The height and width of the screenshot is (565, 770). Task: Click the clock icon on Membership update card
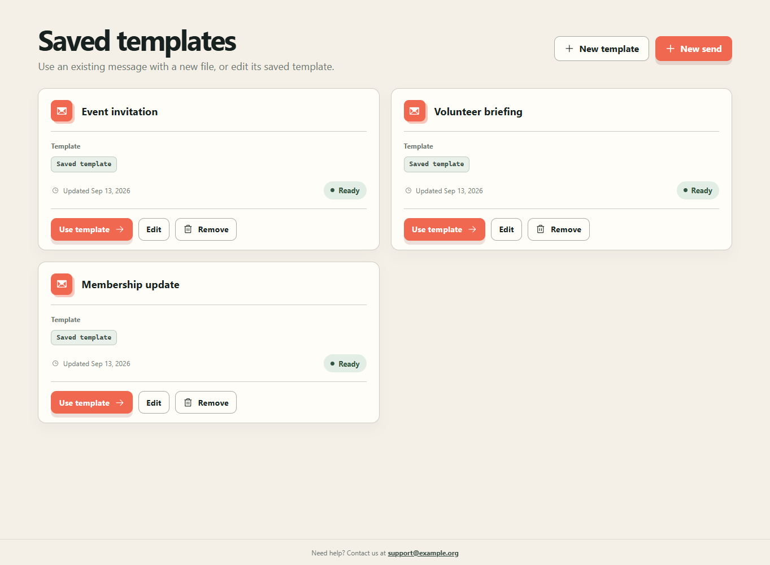[55, 364]
